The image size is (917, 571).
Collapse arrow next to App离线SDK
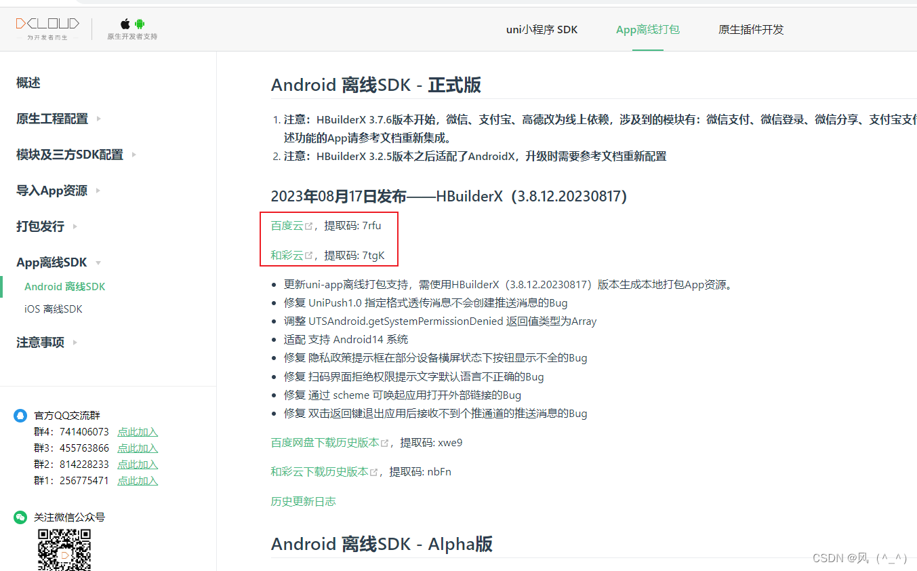pos(98,263)
